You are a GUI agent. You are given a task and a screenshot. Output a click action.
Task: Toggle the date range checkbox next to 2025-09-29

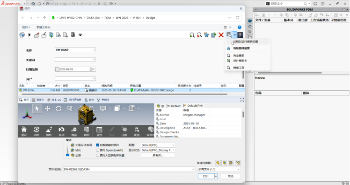pos(57,69)
